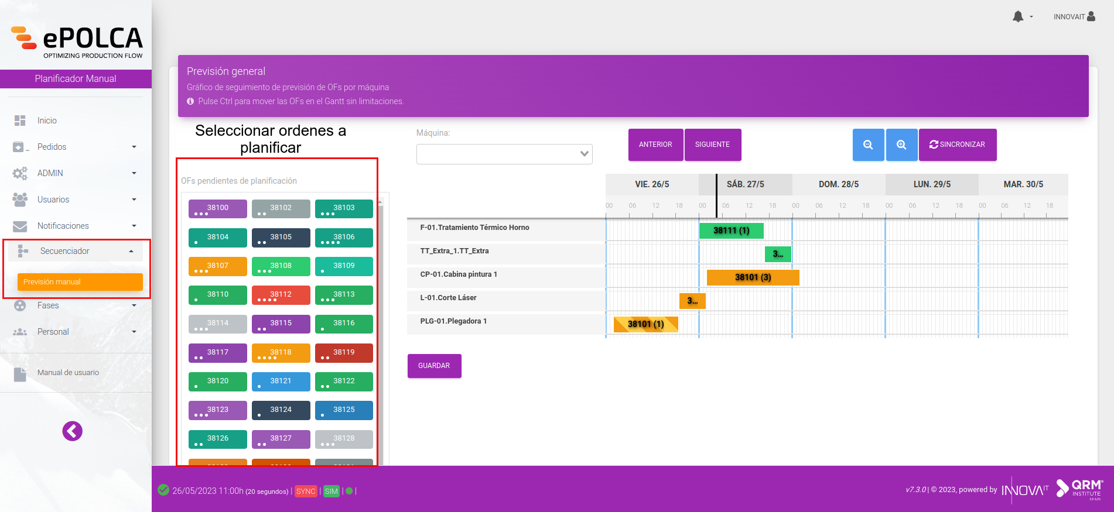The image size is (1114, 512).
Task: Open the Máquina dropdown selector
Action: (504, 154)
